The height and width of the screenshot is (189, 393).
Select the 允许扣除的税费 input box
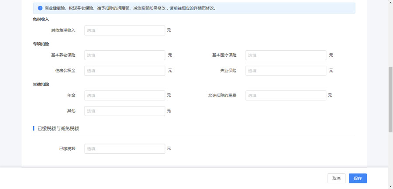pyautogui.click(x=286, y=96)
